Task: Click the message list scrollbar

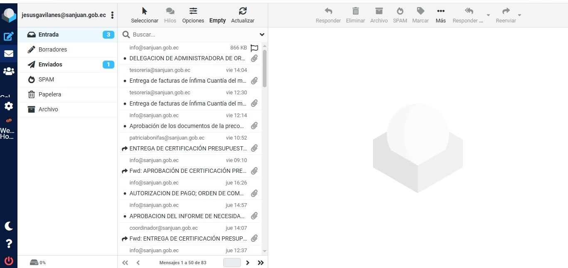Action: (265, 69)
